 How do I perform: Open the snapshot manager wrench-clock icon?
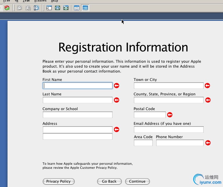pos(36,8)
